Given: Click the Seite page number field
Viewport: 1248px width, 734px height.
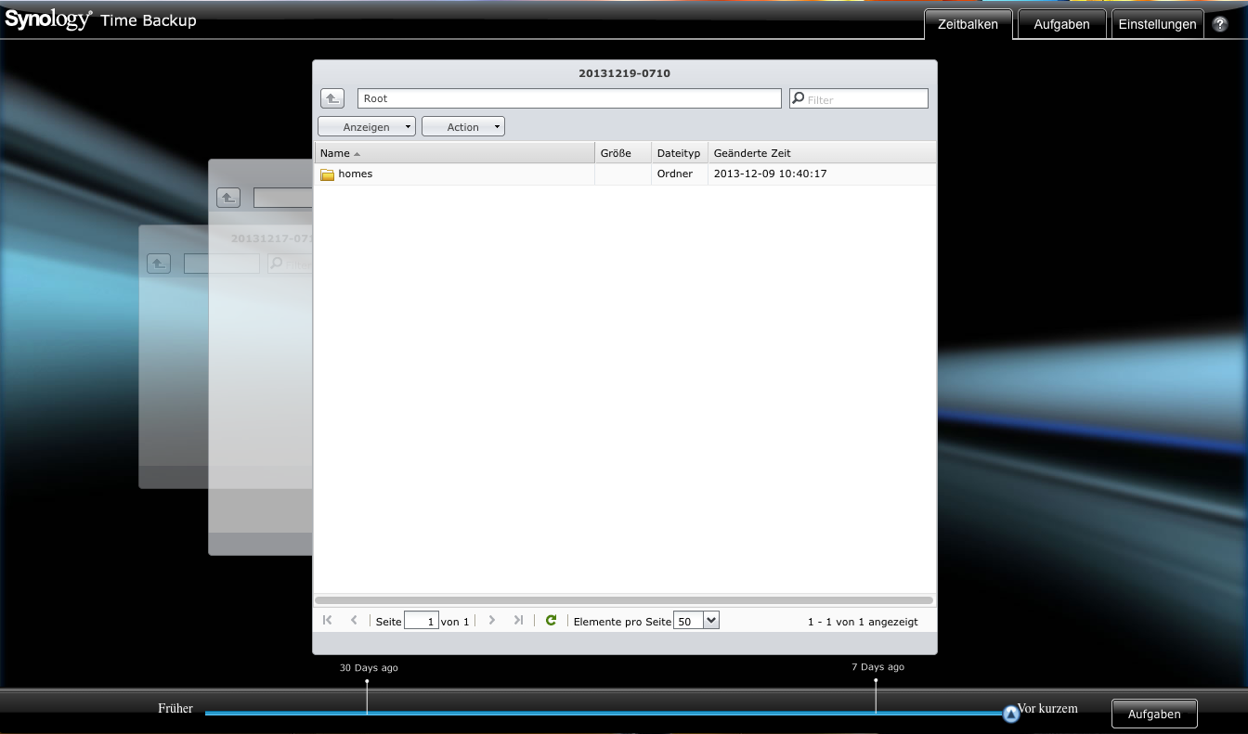Looking at the screenshot, I should (x=422, y=621).
